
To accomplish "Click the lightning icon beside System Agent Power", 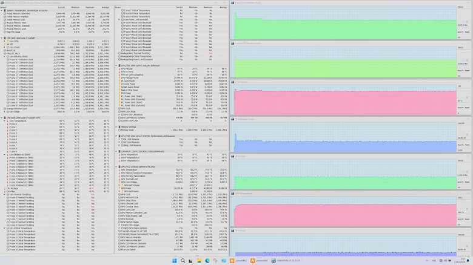I will tap(119, 87).
